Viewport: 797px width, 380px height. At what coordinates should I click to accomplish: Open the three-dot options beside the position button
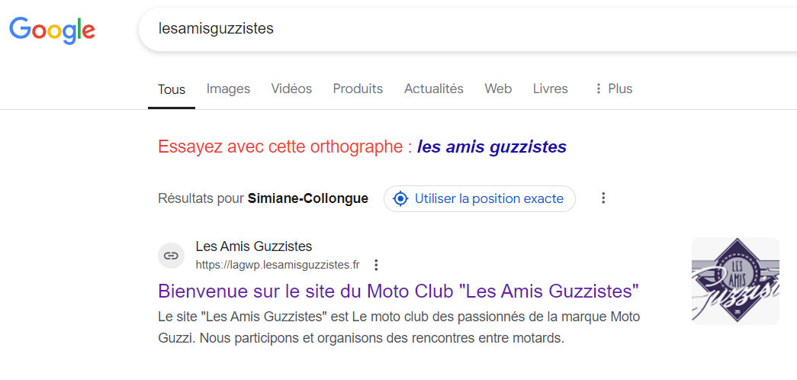click(x=603, y=198)
